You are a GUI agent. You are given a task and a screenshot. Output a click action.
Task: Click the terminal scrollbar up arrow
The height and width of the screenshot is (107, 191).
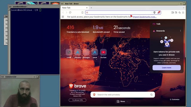[9, 10]
